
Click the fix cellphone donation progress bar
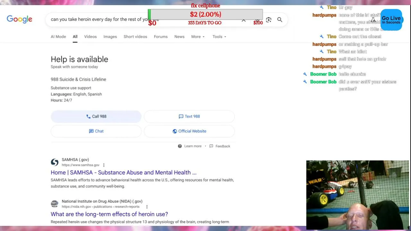tap(205, 14)
